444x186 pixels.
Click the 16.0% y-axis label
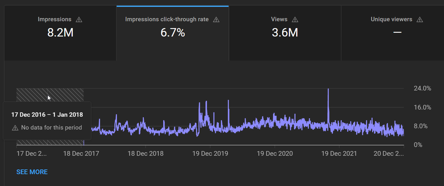pos(422,107)
